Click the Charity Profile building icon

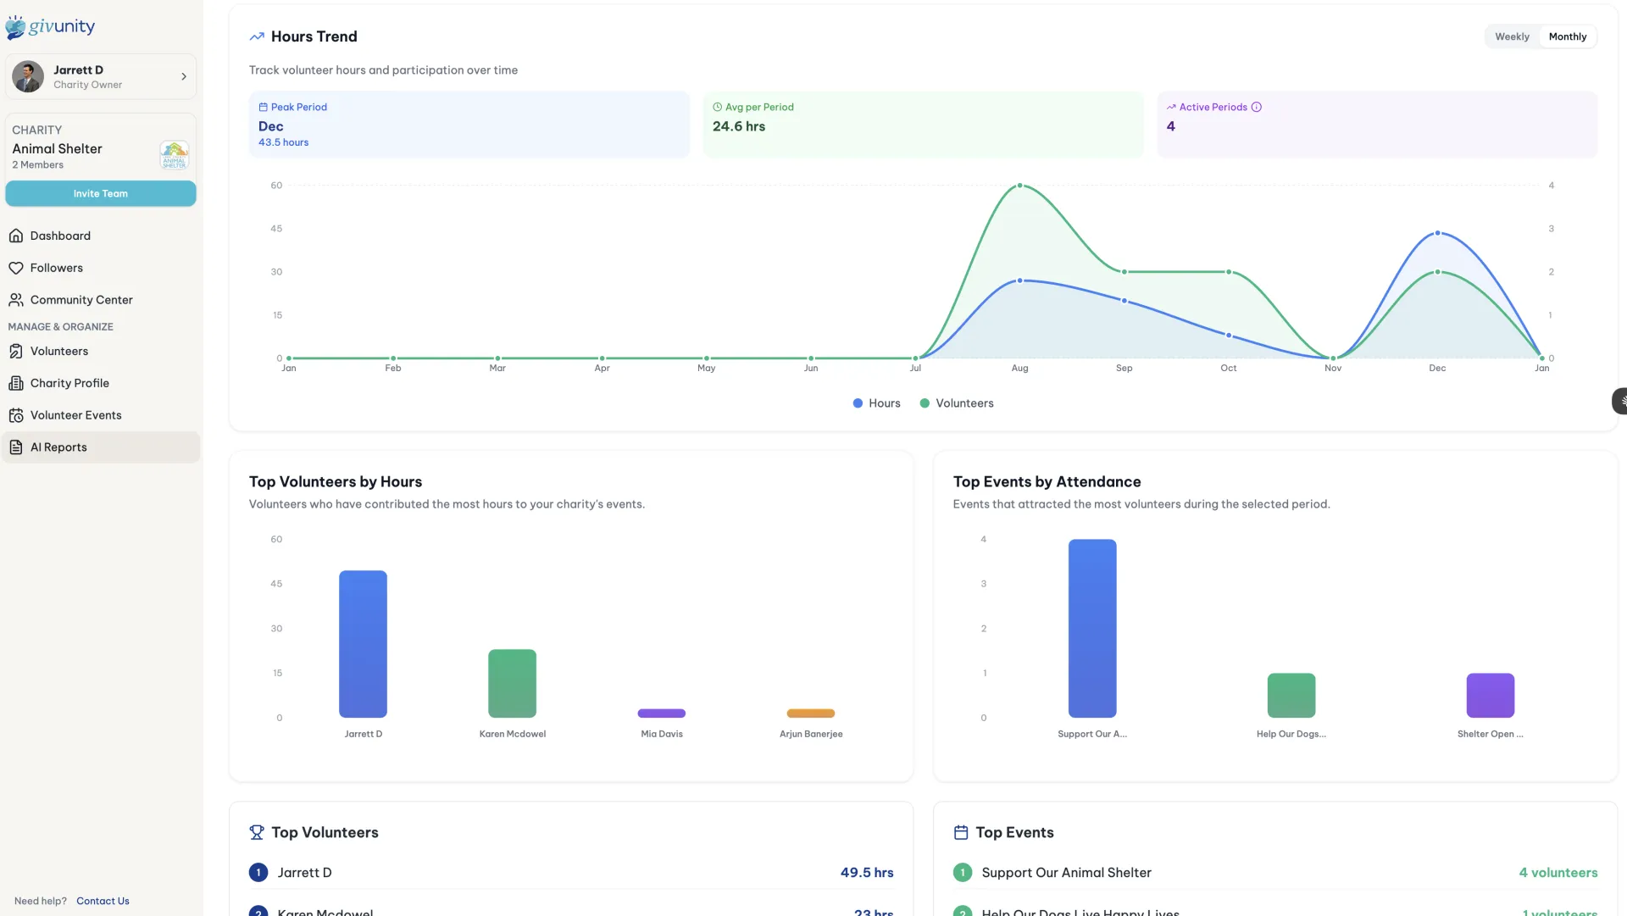coord(16,383)
